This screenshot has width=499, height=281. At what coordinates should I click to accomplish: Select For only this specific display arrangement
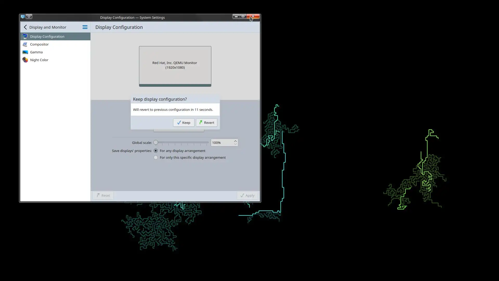156,157
